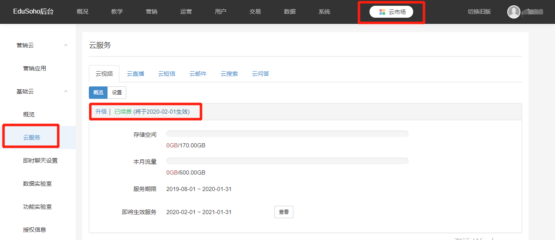Open 即时聊天设置 in the sidebar
Screen dimensions: 555x240
coord(40,161)
